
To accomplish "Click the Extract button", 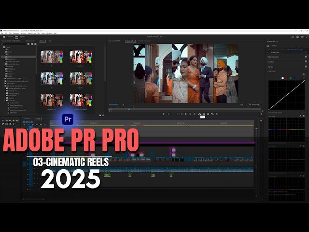I will 204,114.
